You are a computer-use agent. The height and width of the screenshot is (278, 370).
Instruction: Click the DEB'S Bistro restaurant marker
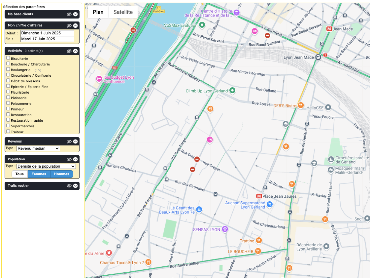(x=300, y=105)
